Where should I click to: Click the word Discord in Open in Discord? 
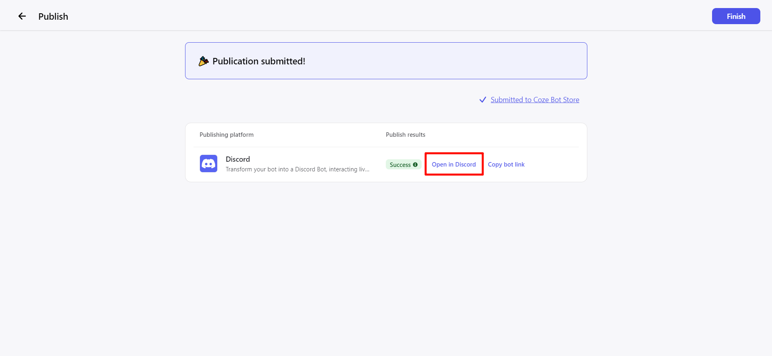tap(465, 165)
